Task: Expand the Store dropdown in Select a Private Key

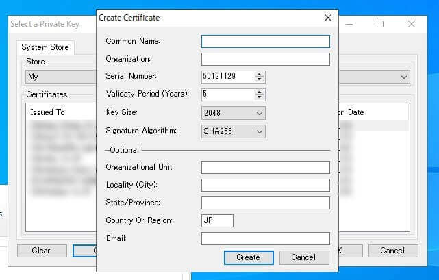Action: (x=403, y=77)
